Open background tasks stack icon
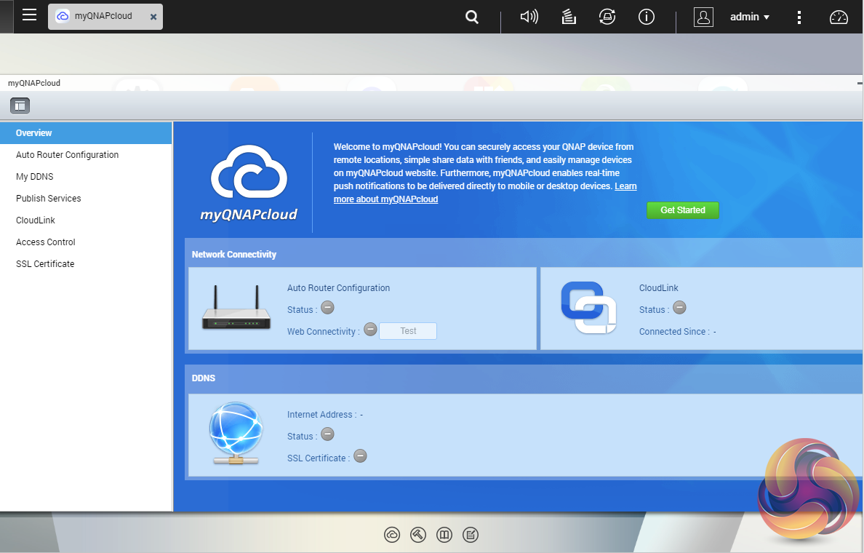 569,17
